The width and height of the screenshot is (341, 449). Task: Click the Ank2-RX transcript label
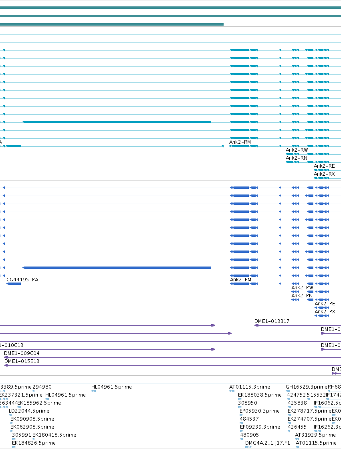pyautogui.click(x=324, y=174)
